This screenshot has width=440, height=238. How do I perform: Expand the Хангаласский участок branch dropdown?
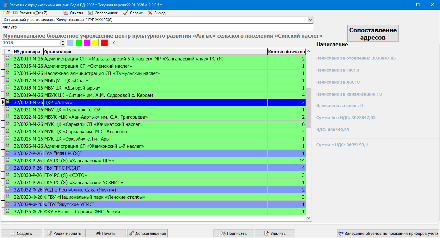pos(310,20)
